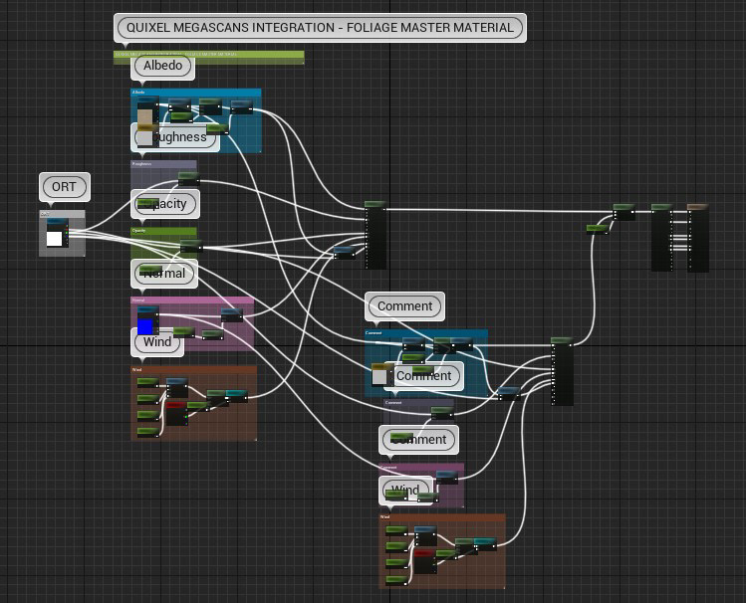Select the blue Albedo comment box header
Screen dimensions: 746x603
tap(195, 92)
